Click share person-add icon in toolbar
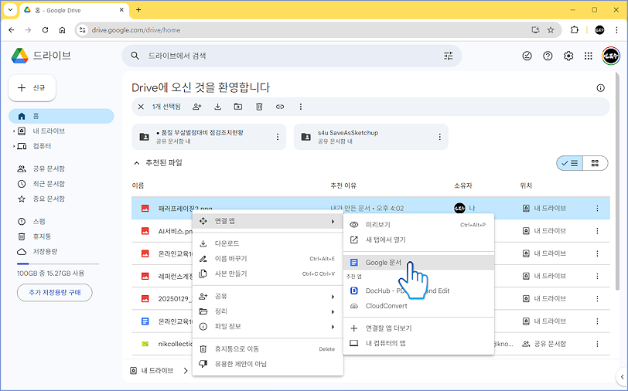This screenshot has height=391, width=628. pos(196,107)
